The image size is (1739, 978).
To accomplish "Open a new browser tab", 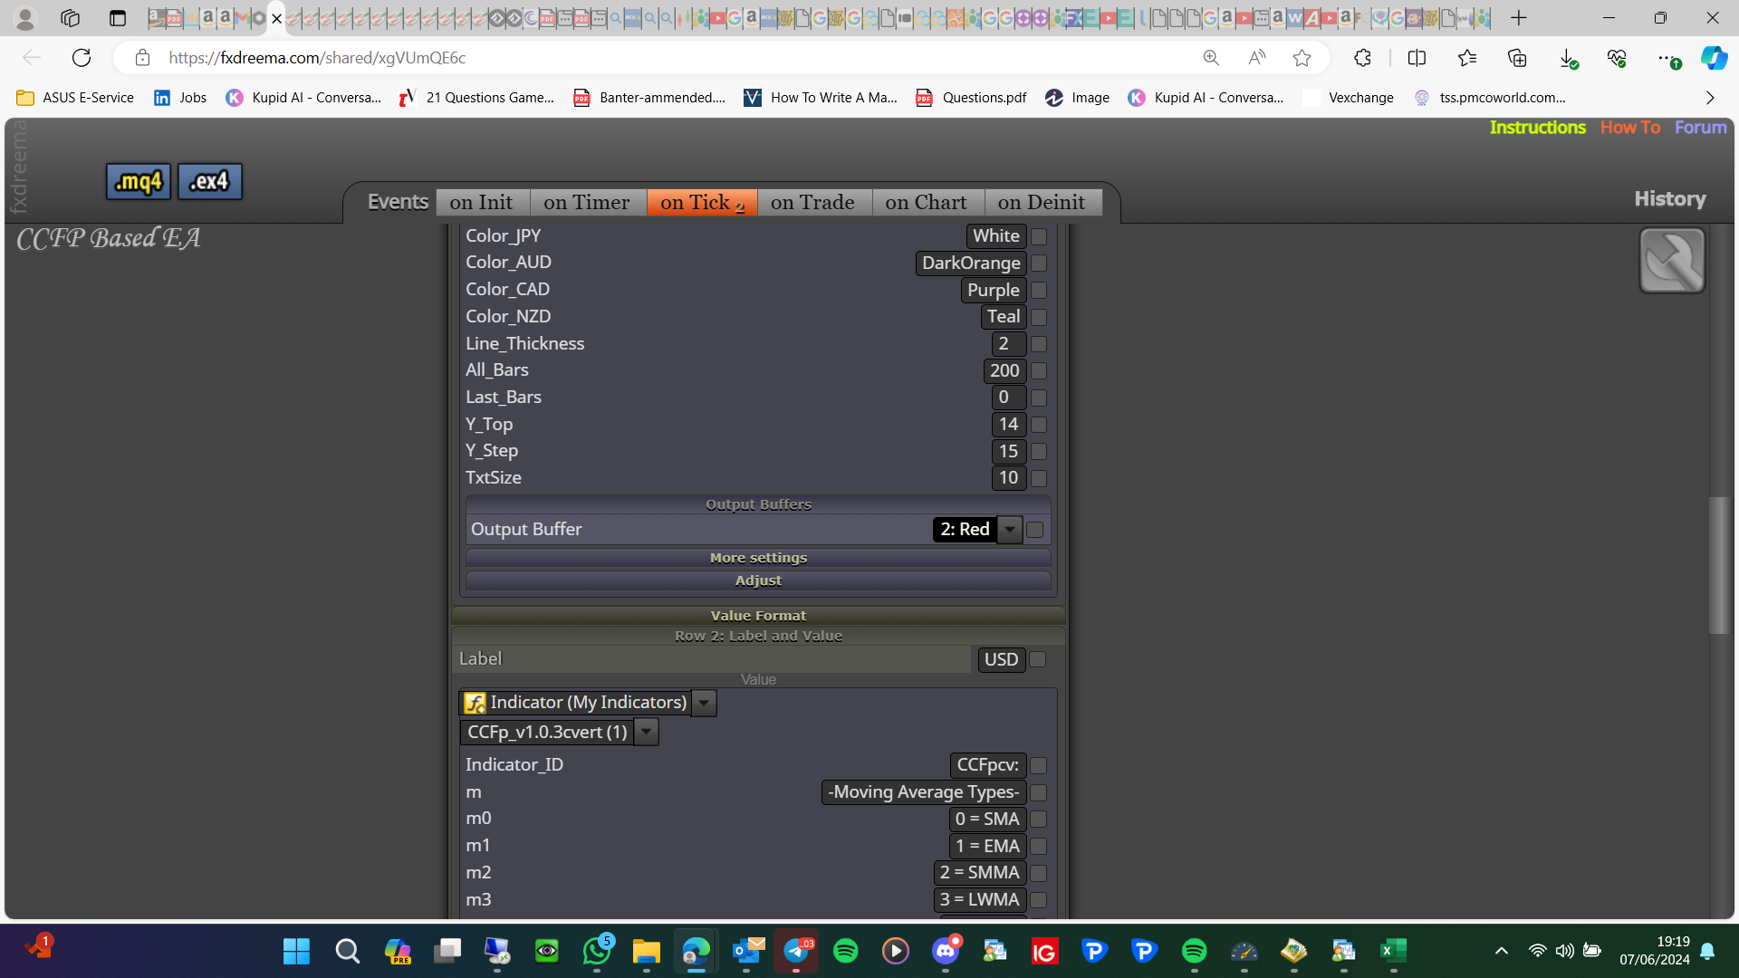I will 1519,18.
